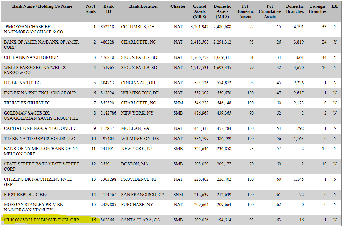Click the COLUMBUS, OH location cell
Image resolution: width=342 pixels, height=226 pixels.
pos(138,27)
